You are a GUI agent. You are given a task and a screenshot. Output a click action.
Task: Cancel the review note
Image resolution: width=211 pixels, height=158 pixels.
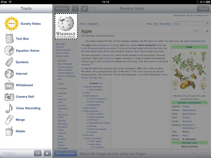(x=203, y=9)
